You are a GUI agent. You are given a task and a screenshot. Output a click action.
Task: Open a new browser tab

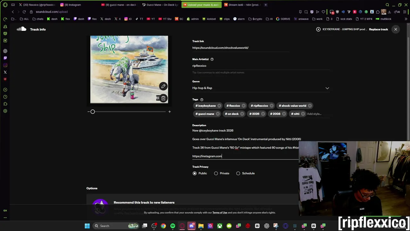click(x=266, y=5)
